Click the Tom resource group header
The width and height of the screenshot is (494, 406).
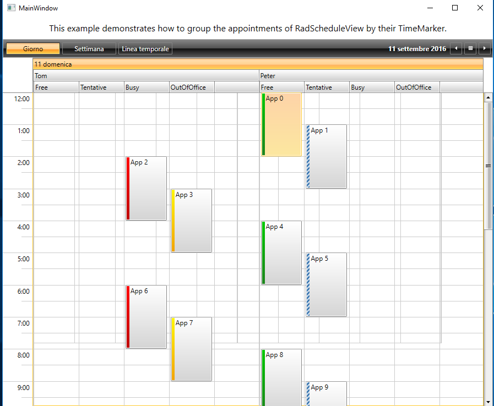pyautogui.click(x=146, y=76)
